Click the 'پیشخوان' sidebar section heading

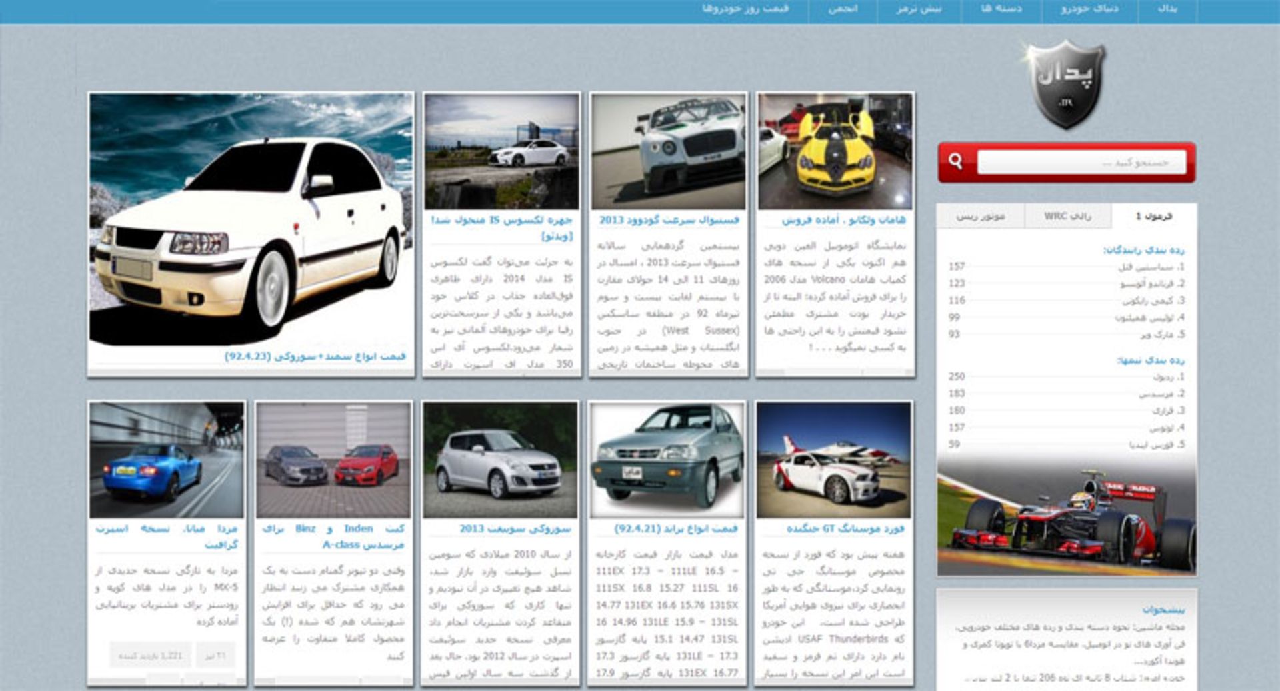(x=1163, y=609)
